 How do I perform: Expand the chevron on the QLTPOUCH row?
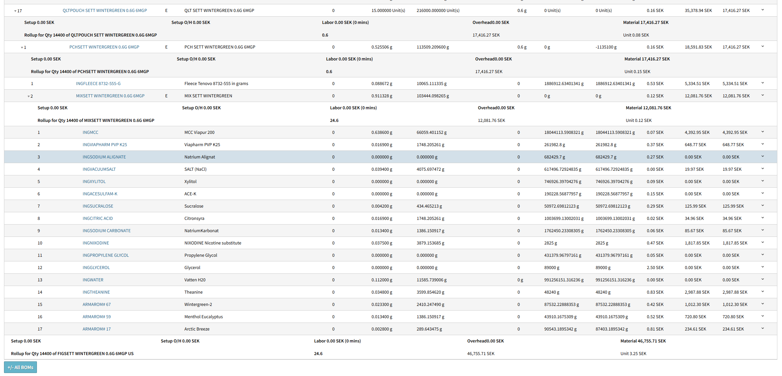point(762,10)
